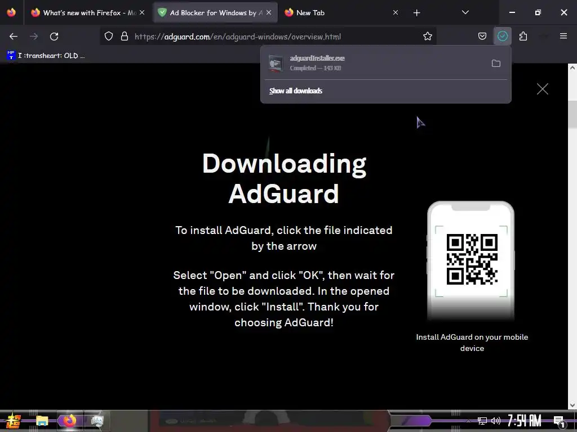Viewport: 577px width, 432px height.
Task: Open the tracking protection shield icon
Action: 109,37
